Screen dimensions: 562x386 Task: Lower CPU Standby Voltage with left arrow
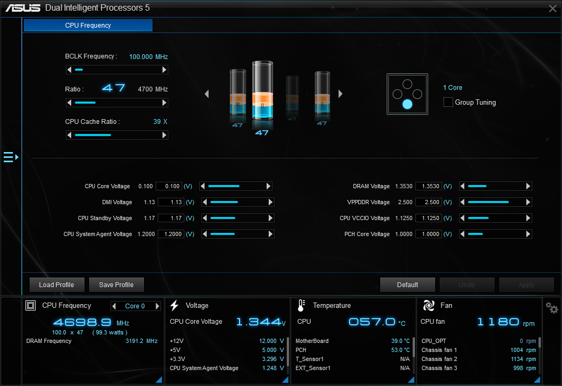pos(205,218)
